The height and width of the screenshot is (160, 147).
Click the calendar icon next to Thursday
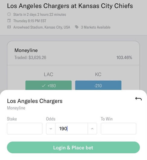[9, 20]
